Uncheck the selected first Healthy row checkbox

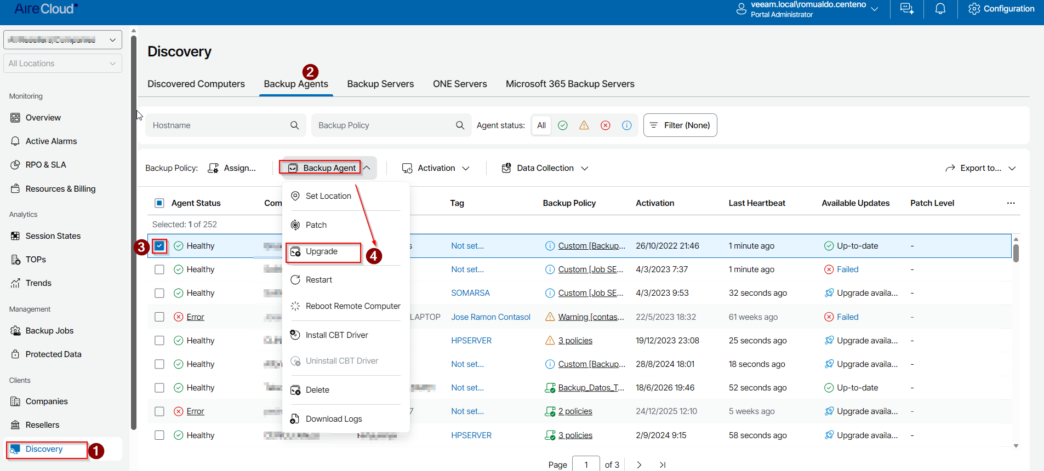[159, 246]
